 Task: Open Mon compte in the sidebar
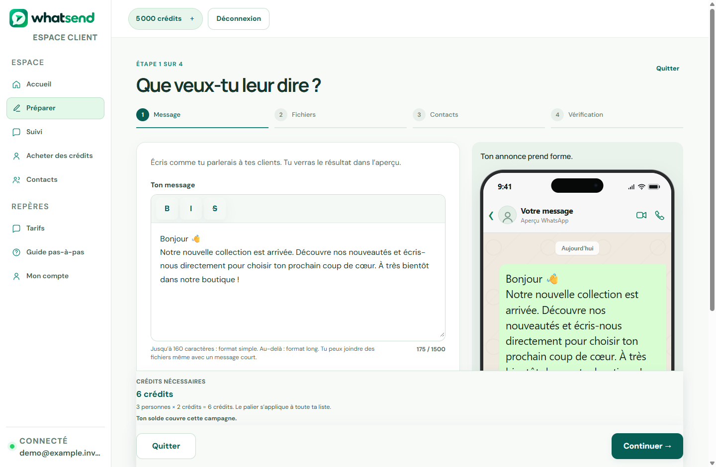click(x=55, y=276)
